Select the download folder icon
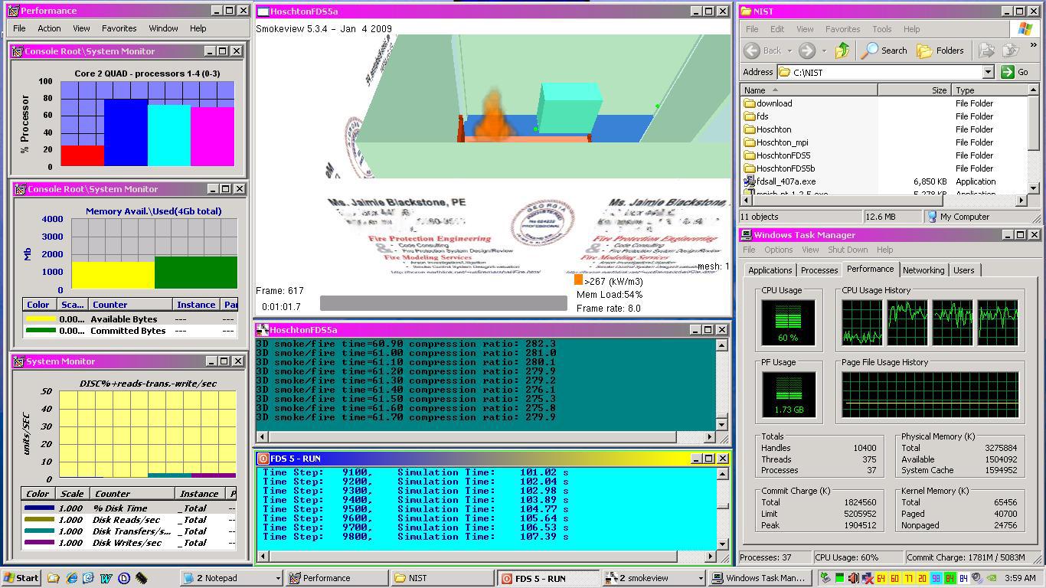This screenshot has width=1046, height=588. click(x=750, y=103)
